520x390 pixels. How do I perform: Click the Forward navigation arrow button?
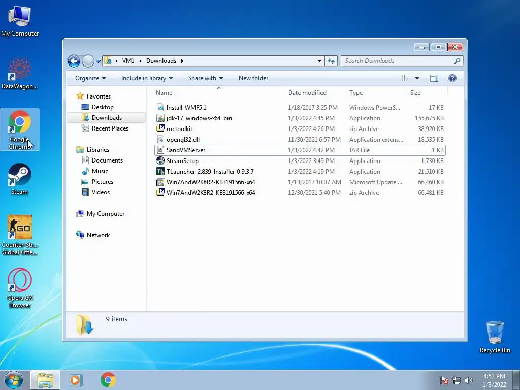tap(88, 61)
